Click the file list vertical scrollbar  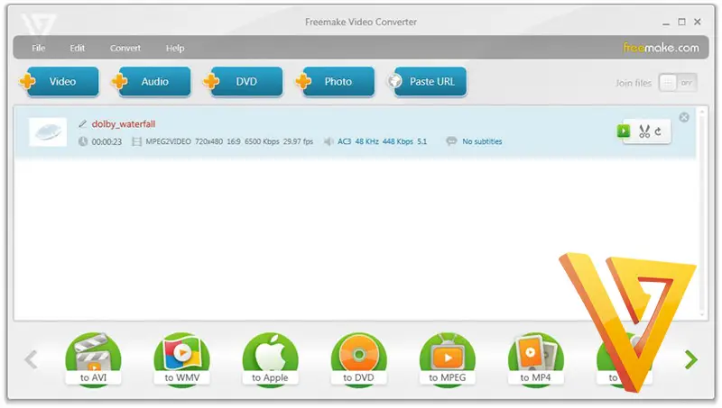click(x=702, y=212)
